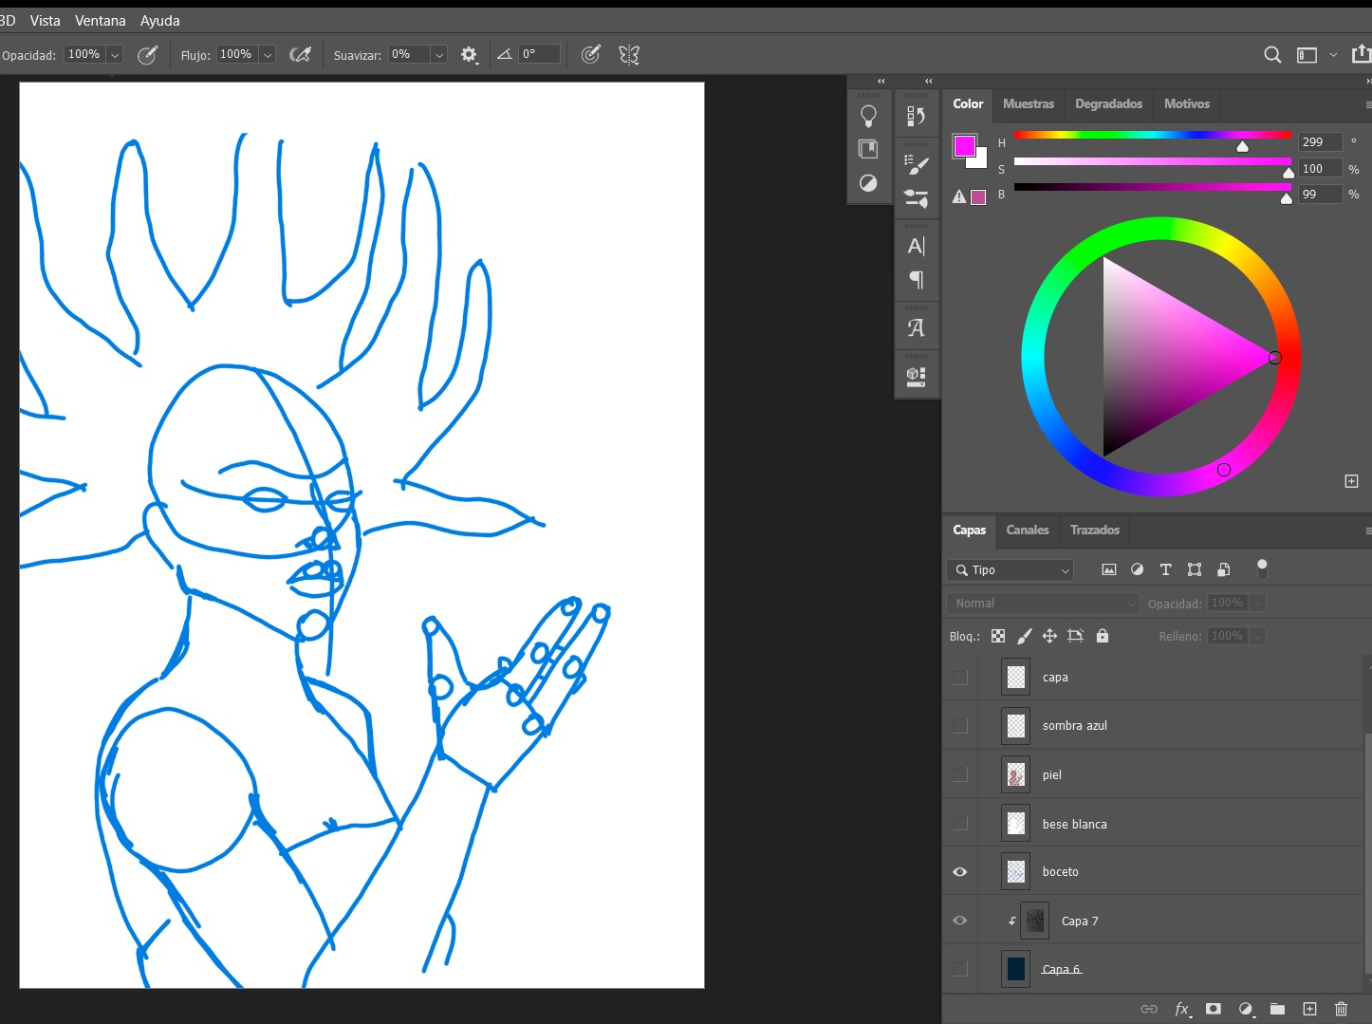Open the Vista menu
Image resolution: width=1372 pixels, height=1024 pixels.
click(45, 20)
